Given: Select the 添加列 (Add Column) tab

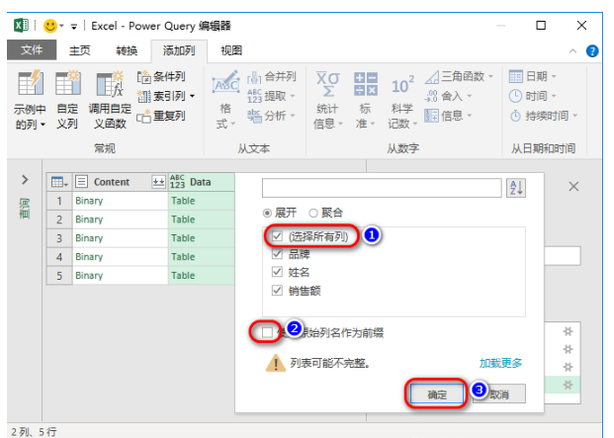Looking at the screenshot, I should tap(179, 50).
